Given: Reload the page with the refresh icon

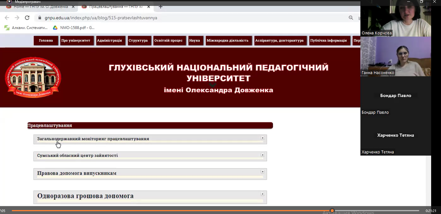Looking at the screenshot, I should (27, 18).
